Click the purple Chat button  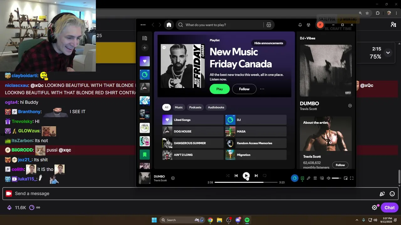[389, 207]
